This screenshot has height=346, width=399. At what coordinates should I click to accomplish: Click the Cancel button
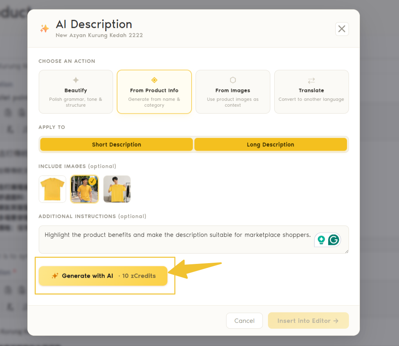[x=244, y=321]
